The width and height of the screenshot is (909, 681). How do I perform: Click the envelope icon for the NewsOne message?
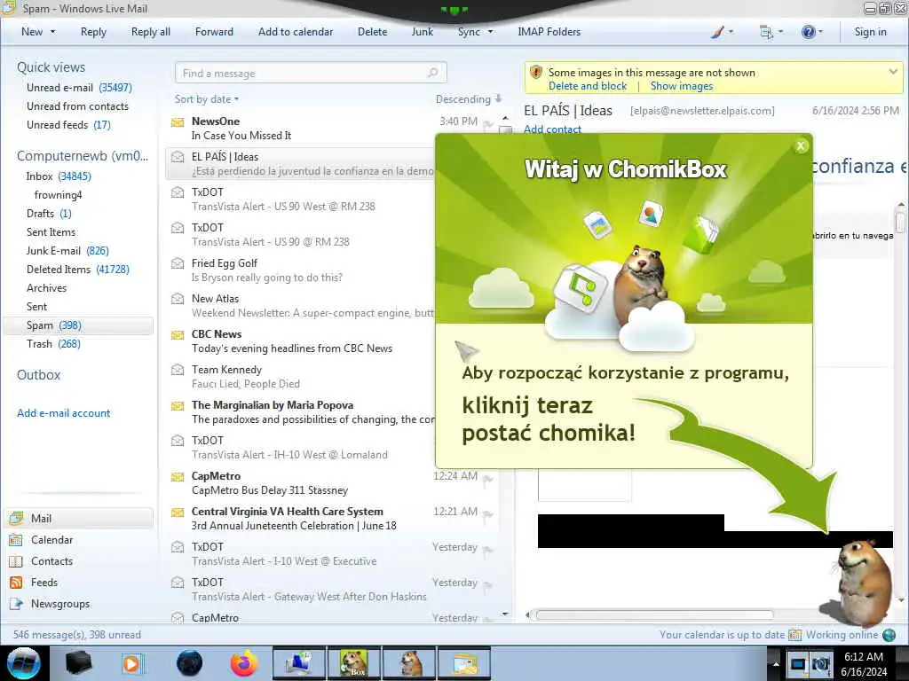tap(178, 122)
